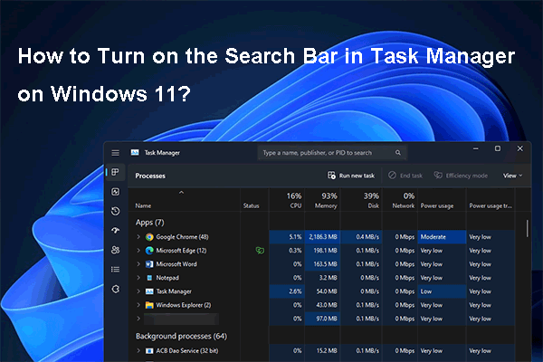This screenshot has width=543, height=362.
Task: Click the Notepad app icon
Action: point(149,278)
